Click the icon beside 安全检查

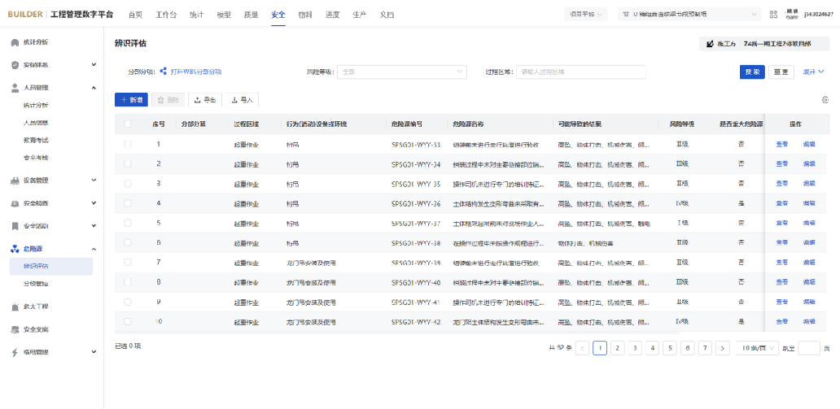tap(15, 203)
